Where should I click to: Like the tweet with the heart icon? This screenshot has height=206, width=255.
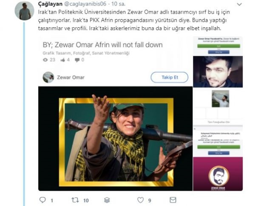tap(141, 200)
